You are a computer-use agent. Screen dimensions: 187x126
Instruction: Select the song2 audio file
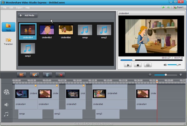(x=104, y=31)
